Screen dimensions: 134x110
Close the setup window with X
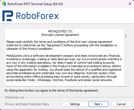tap(130, 4)
